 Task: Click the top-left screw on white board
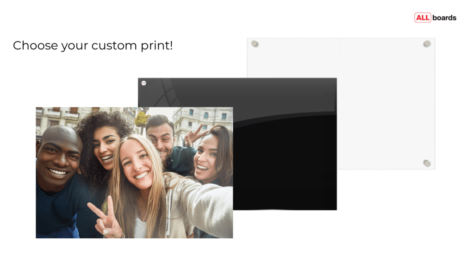pyautogui.click(x=255, y=44)
